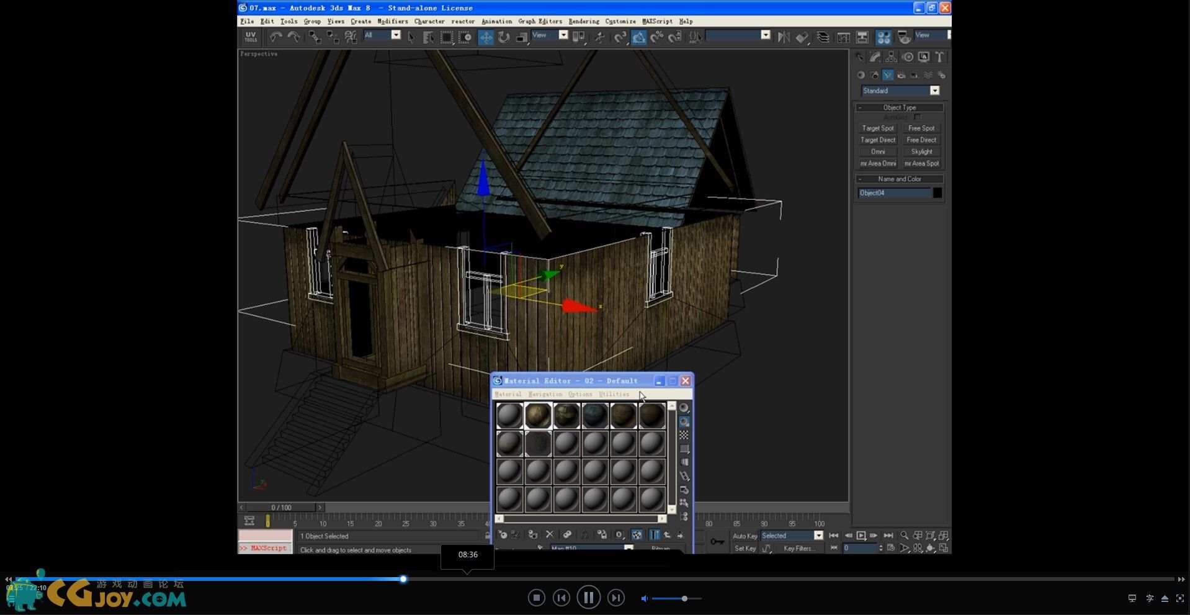
Task: Open the Material Editor toolbar icon
Action: [x=884, y=37]
